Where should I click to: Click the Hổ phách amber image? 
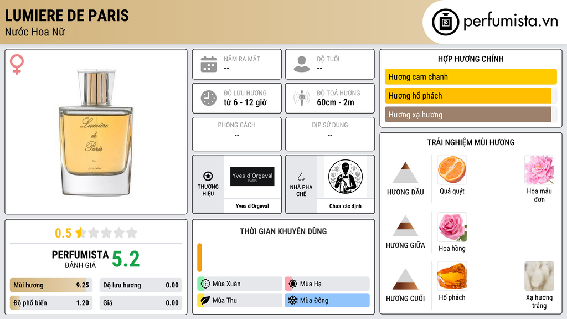pos(452,276)
